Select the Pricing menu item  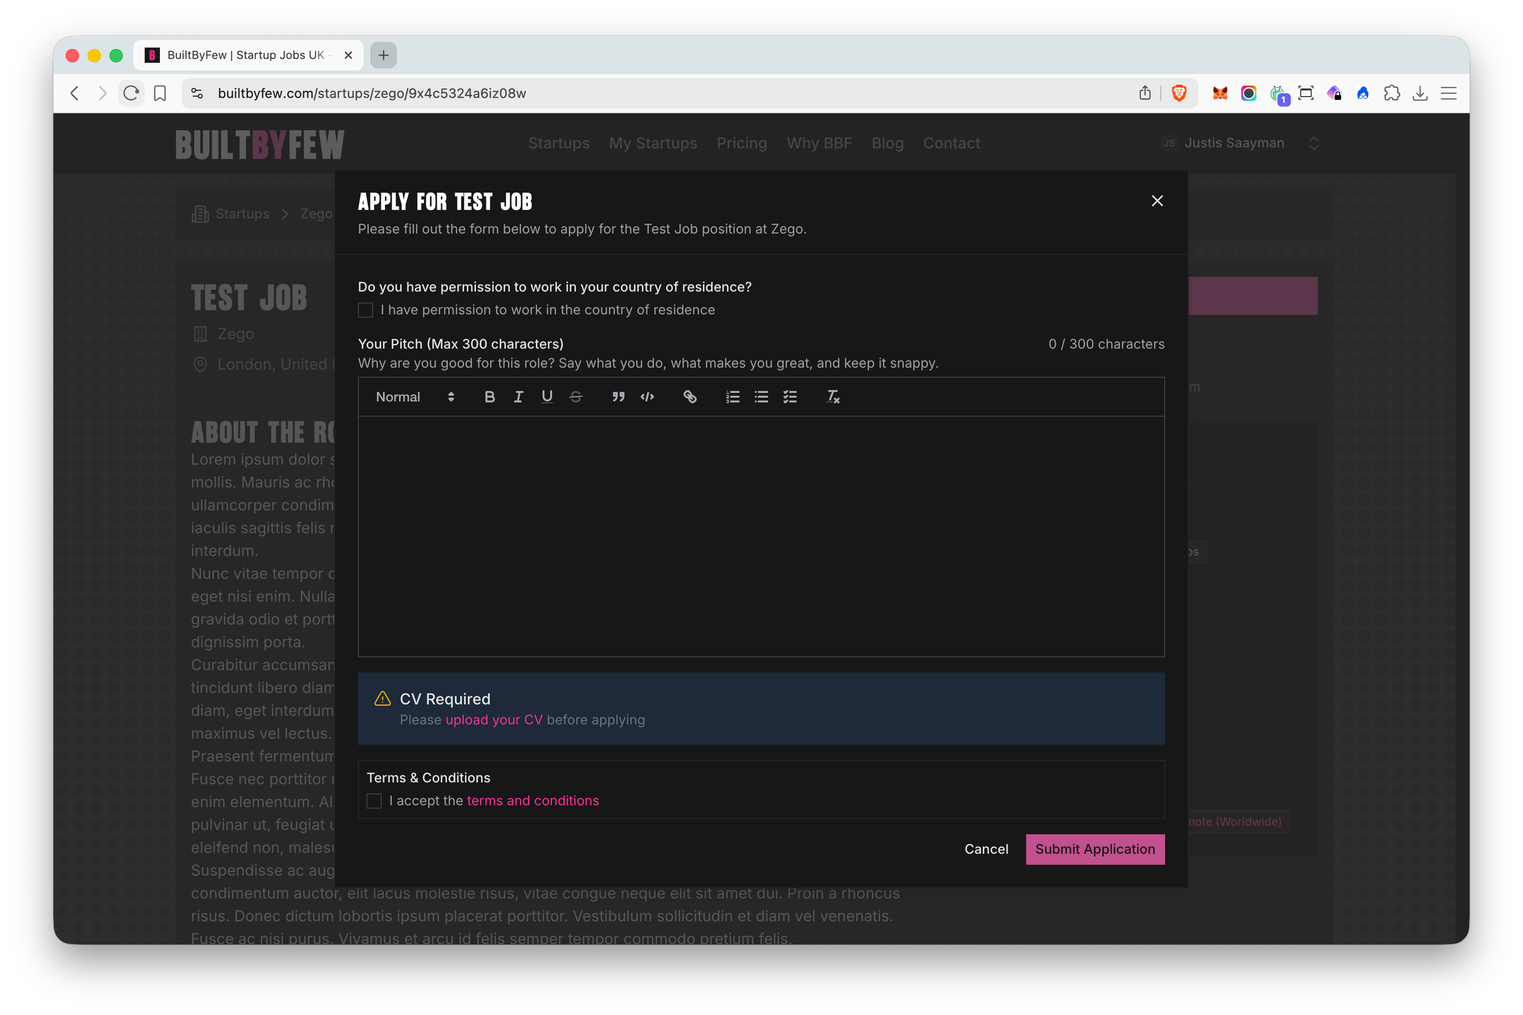pyautogui.click(x=742, y=143)
